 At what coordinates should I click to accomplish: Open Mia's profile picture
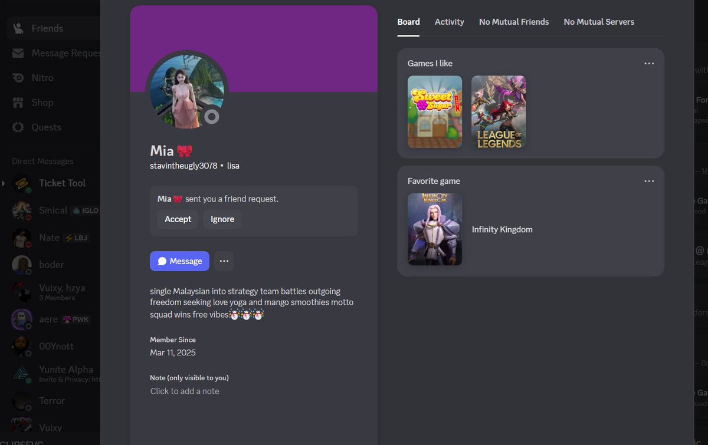(187, 91)
